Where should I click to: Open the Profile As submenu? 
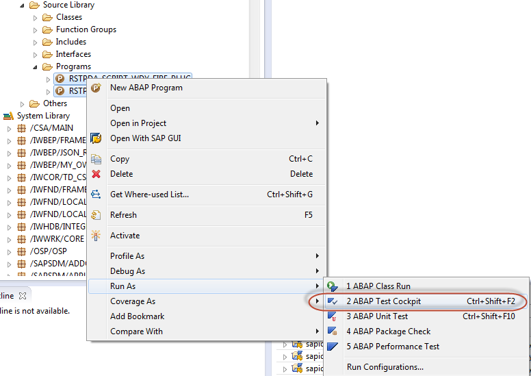click(x=207, y=256)
